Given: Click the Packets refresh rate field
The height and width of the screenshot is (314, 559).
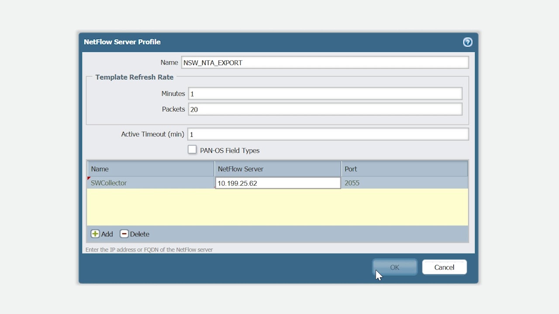Looking at the screenshot, I should (325, 109).
